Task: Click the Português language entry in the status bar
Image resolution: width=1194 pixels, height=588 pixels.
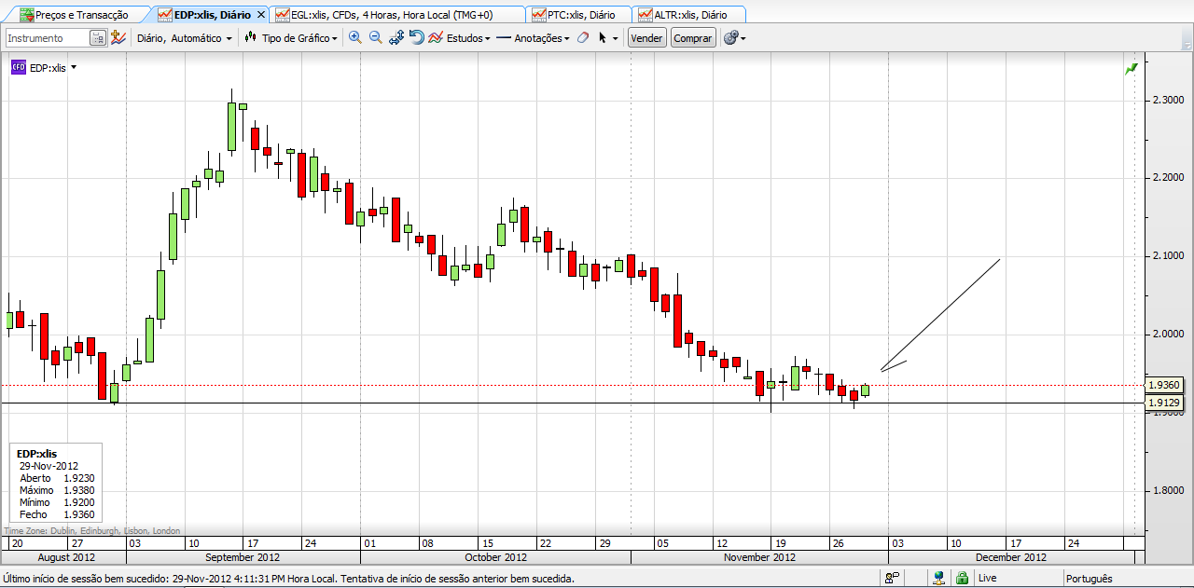Action: coord(1090,579)
